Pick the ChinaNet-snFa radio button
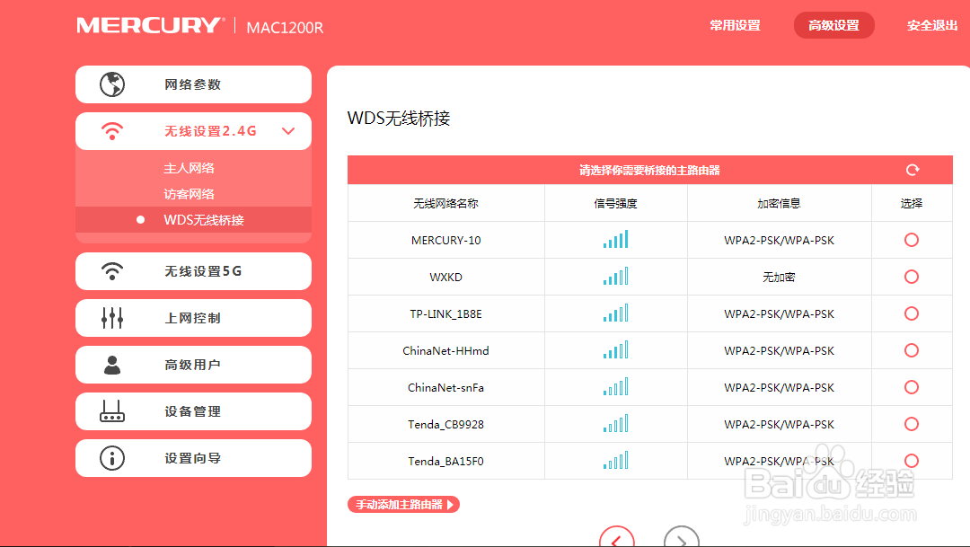Screen dimensions: 970x547 pyautogui.click(x=912, y=387)
